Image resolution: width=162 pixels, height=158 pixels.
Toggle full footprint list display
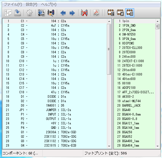click(130, 13)
